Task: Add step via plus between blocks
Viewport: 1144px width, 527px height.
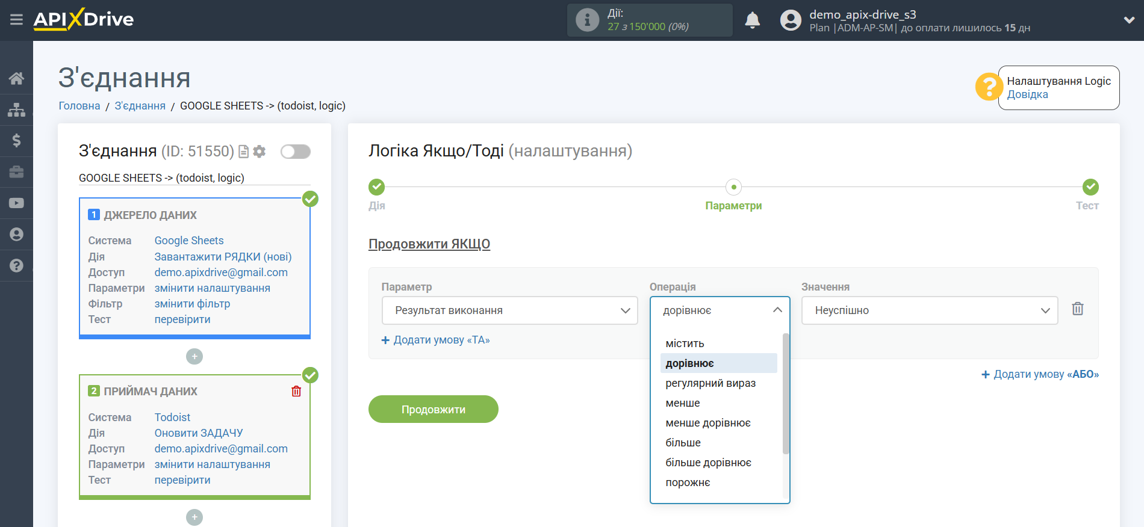Action: click(194, 357)
